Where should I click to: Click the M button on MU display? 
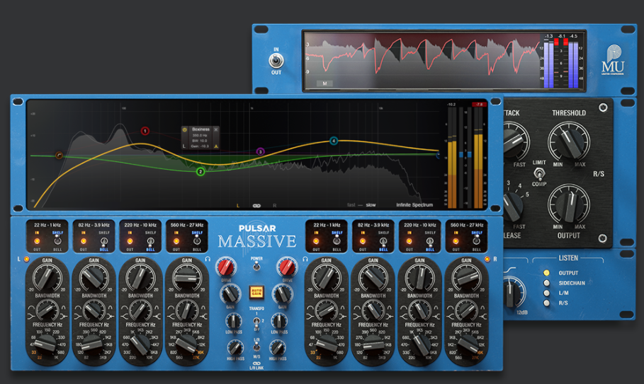(x=324, y=83)
